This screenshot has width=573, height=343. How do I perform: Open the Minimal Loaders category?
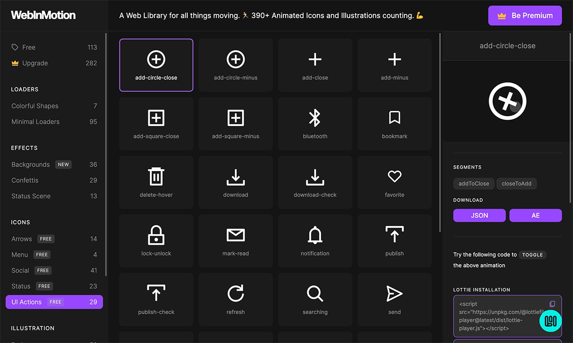point(36,122)
